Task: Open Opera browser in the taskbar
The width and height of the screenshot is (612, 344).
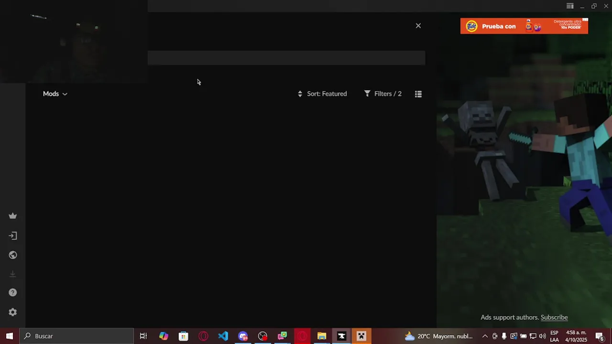Action: pyautogui.click(x=203, y=336)
